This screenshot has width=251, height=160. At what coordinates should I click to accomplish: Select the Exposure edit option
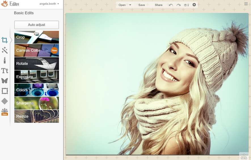[37, 77]
